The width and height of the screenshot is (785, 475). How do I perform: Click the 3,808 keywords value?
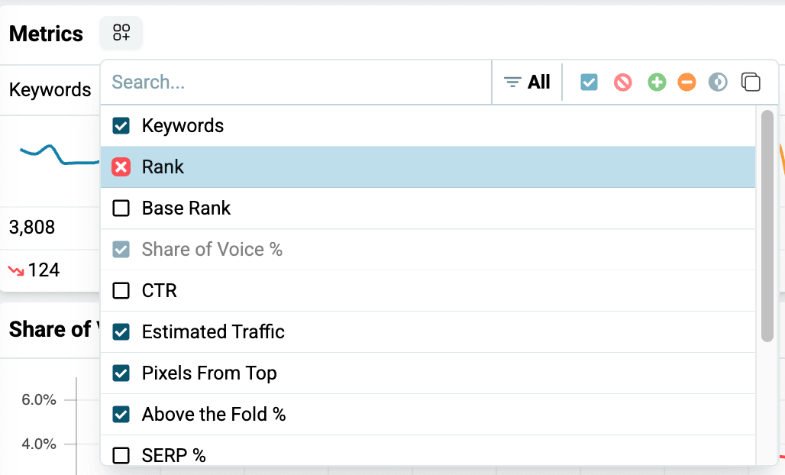[x=32, y=228]
